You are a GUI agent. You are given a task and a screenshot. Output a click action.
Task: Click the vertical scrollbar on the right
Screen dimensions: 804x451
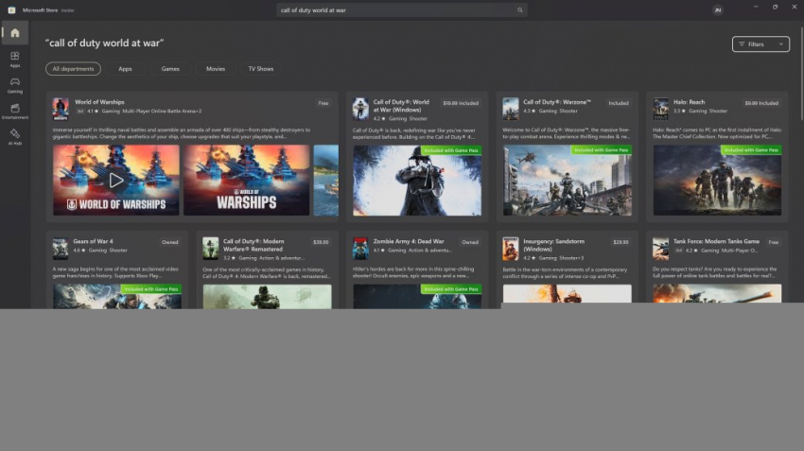tap(801, 72)
